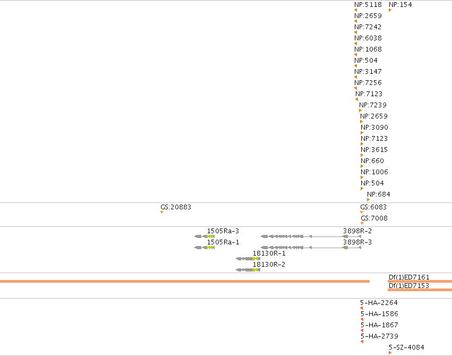Click the insertion marker beneath NP:1068
Viewport: 452px width, 356px height.
[x=356, y=55]
